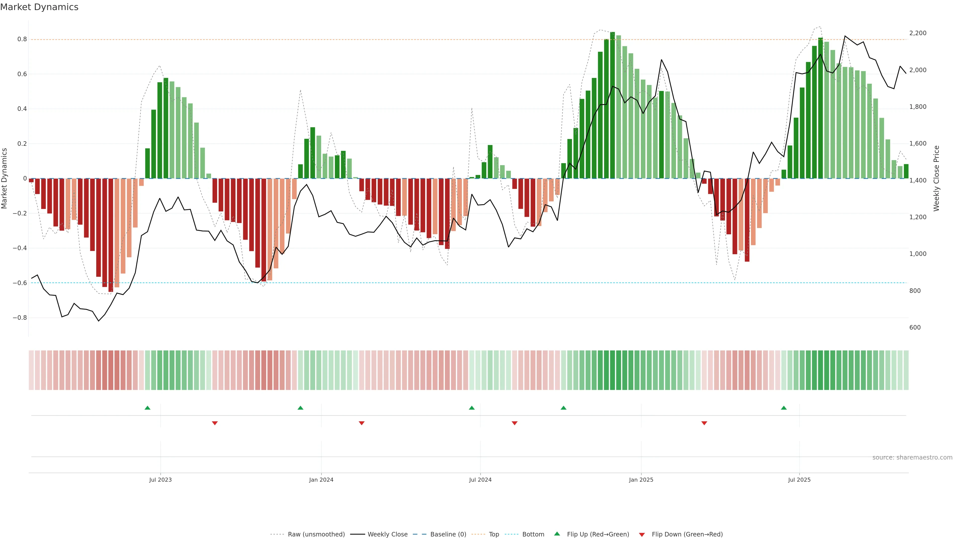Click the flip-down triangle after Jan 2025
The image size is (965, 543).
click(704, 423)
